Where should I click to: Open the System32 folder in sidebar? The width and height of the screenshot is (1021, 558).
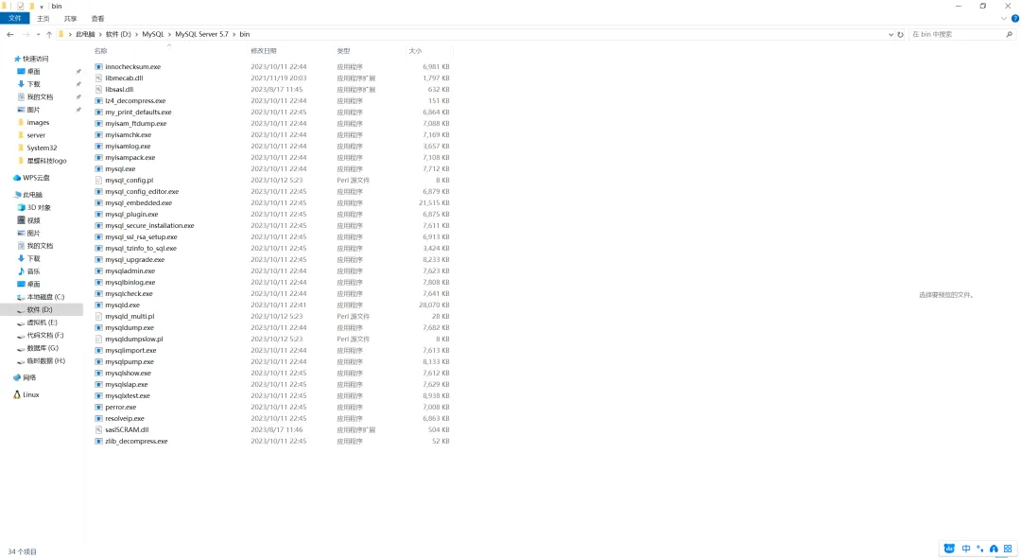[x=42, y=148]
